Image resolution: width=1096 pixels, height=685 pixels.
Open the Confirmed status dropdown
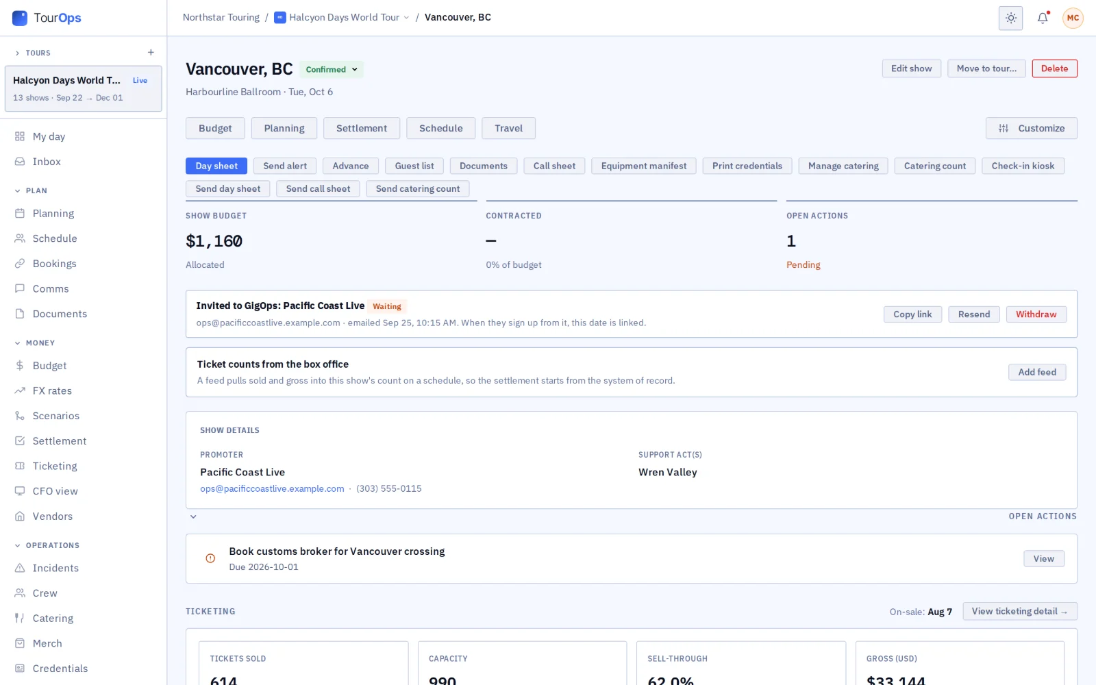point(332,70)
